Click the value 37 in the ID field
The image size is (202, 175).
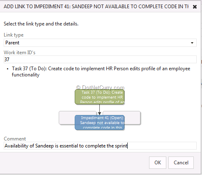7,59
